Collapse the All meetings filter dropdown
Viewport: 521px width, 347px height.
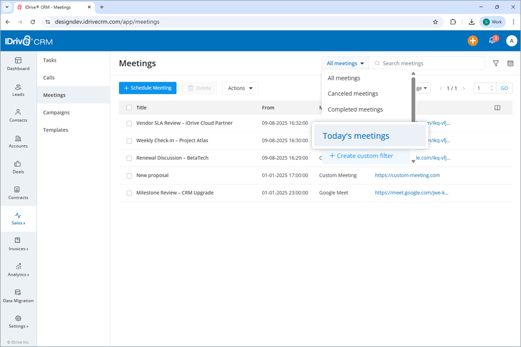click(x=345, y=63)
